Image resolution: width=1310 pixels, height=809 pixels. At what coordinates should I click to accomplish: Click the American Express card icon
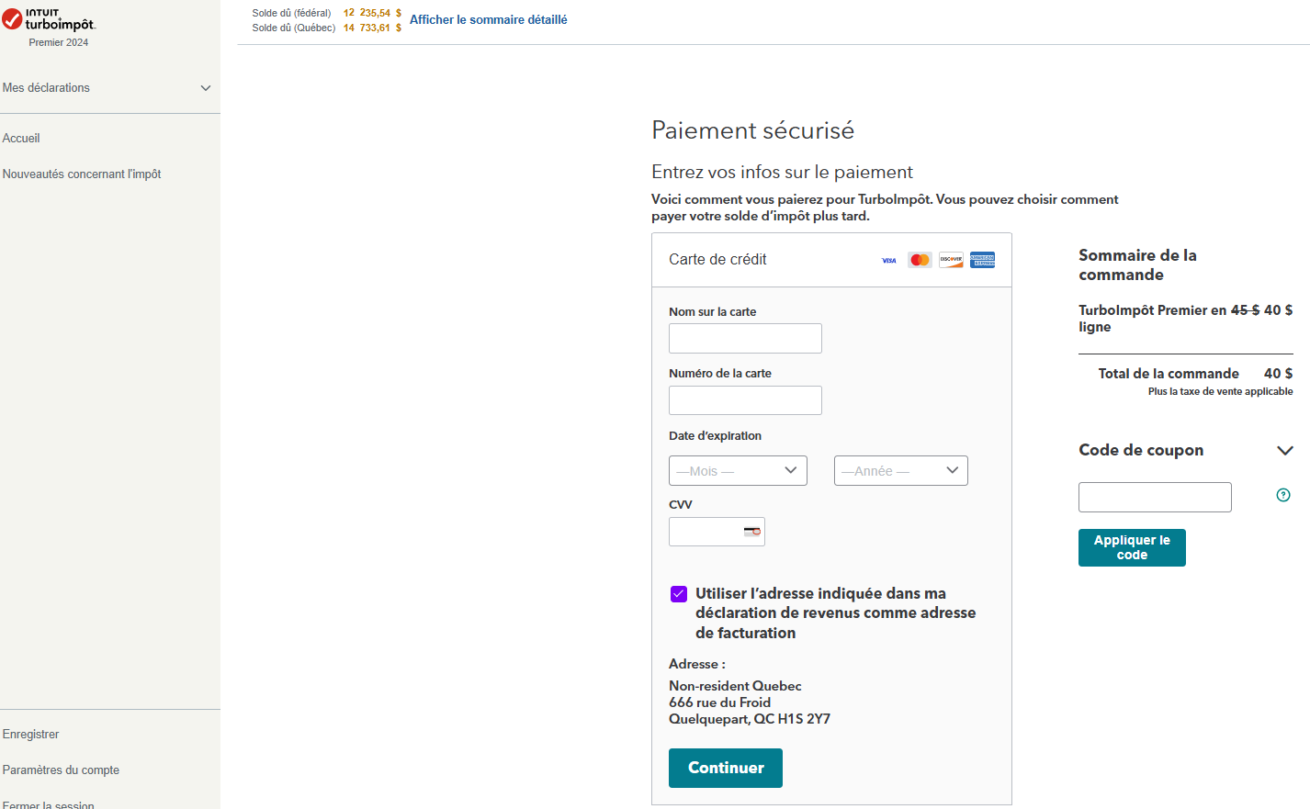click(x=982, y=260)
